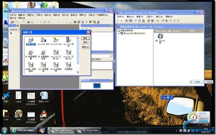This screenshot has width=216, height=135.
Task: Click Start run triangle in Visual Basic toolbar
Action: (63, 22)
